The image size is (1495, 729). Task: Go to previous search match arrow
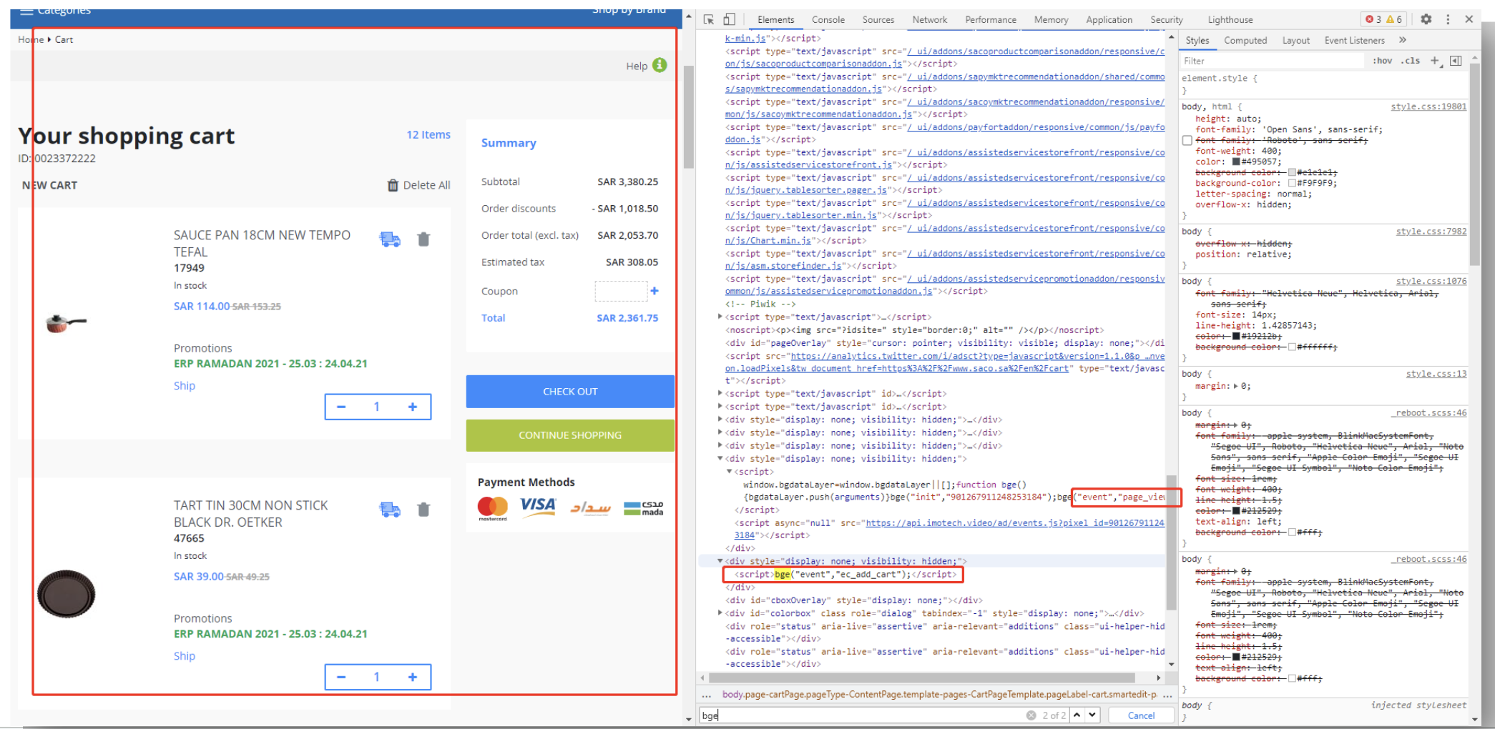(x=1077, y=715)
